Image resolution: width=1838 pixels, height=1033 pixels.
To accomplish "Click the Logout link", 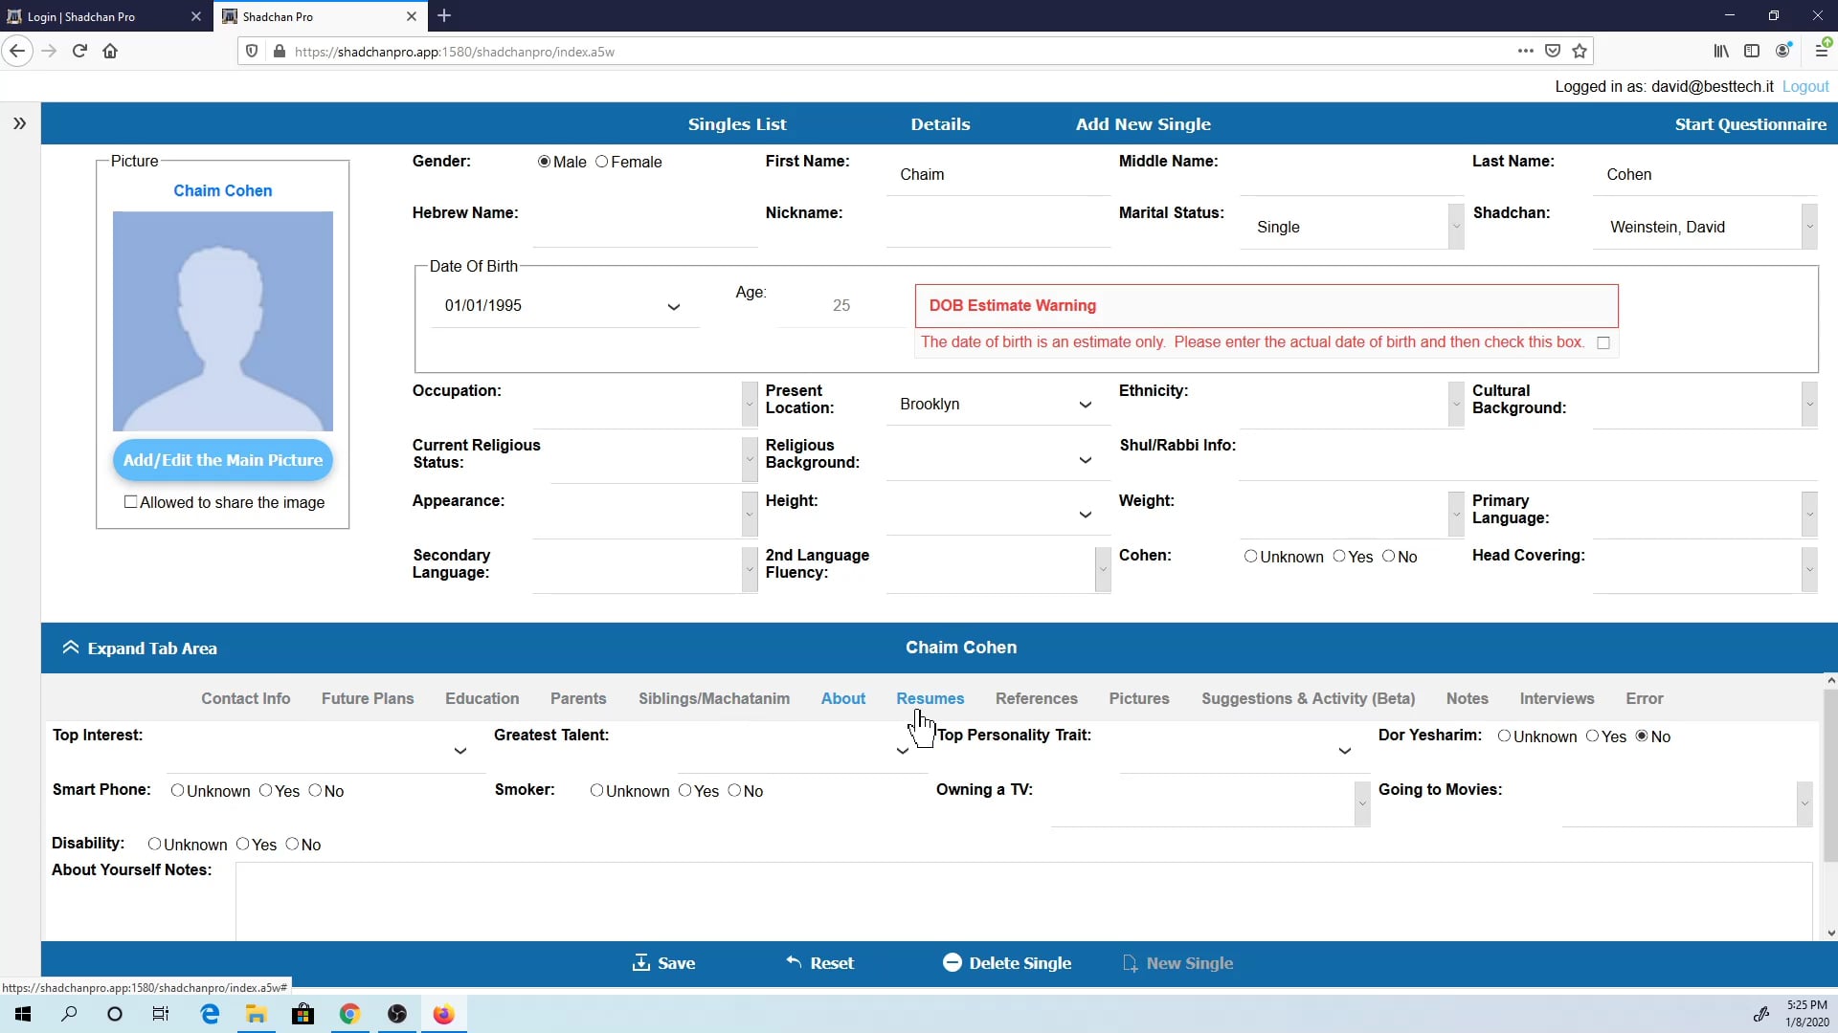I will [x=1804, y=86].
